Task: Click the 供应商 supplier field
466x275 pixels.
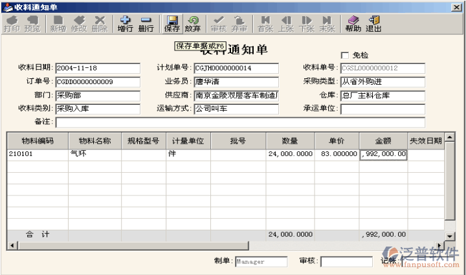Action: [x=236, y=96]
